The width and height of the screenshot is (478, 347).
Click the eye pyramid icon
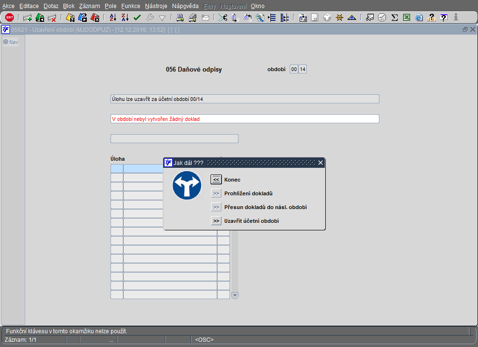[x=352, y=18]
